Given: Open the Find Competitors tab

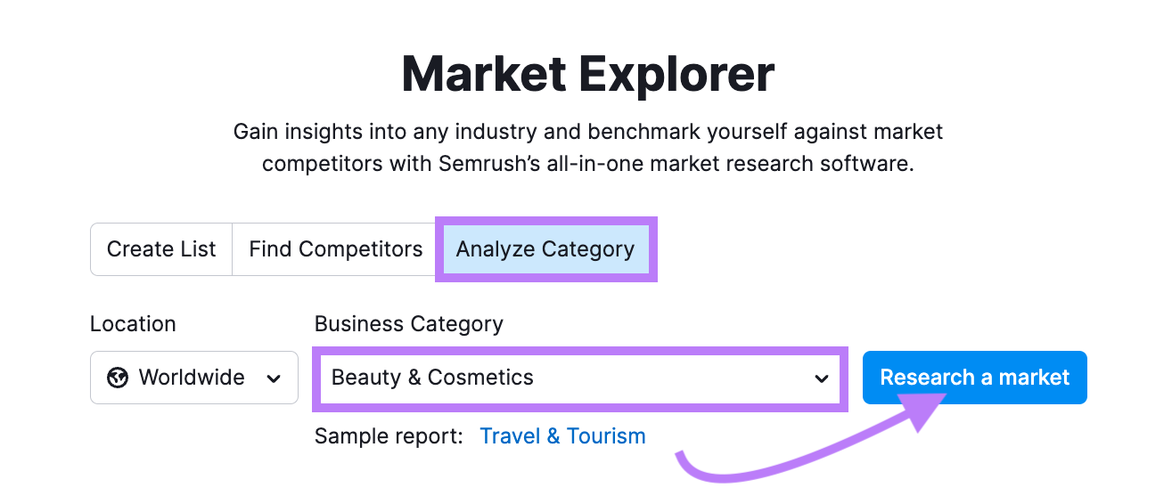Looking at the screenshot, I should 335,249.
